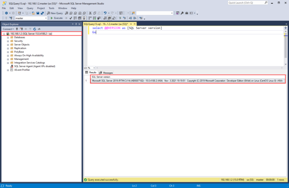
Task: Click the Execute query button
Action: [57, 18]
